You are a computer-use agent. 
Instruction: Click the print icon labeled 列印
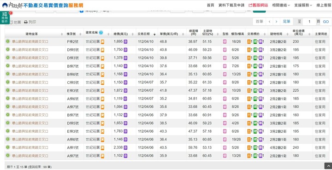tap(30, 22)
